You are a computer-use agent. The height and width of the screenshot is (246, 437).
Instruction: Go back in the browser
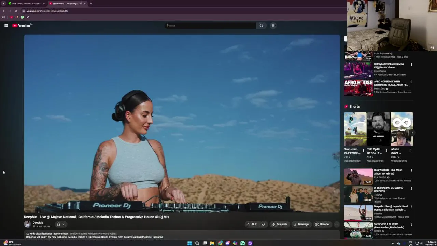coord(3,11)
